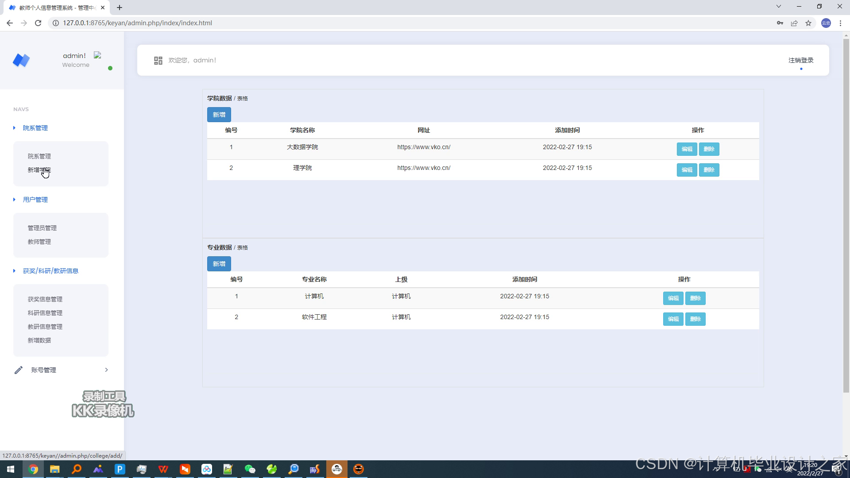Open the saved passwords key icon
The width and height of the screenshot is (850, 478).
780,23
